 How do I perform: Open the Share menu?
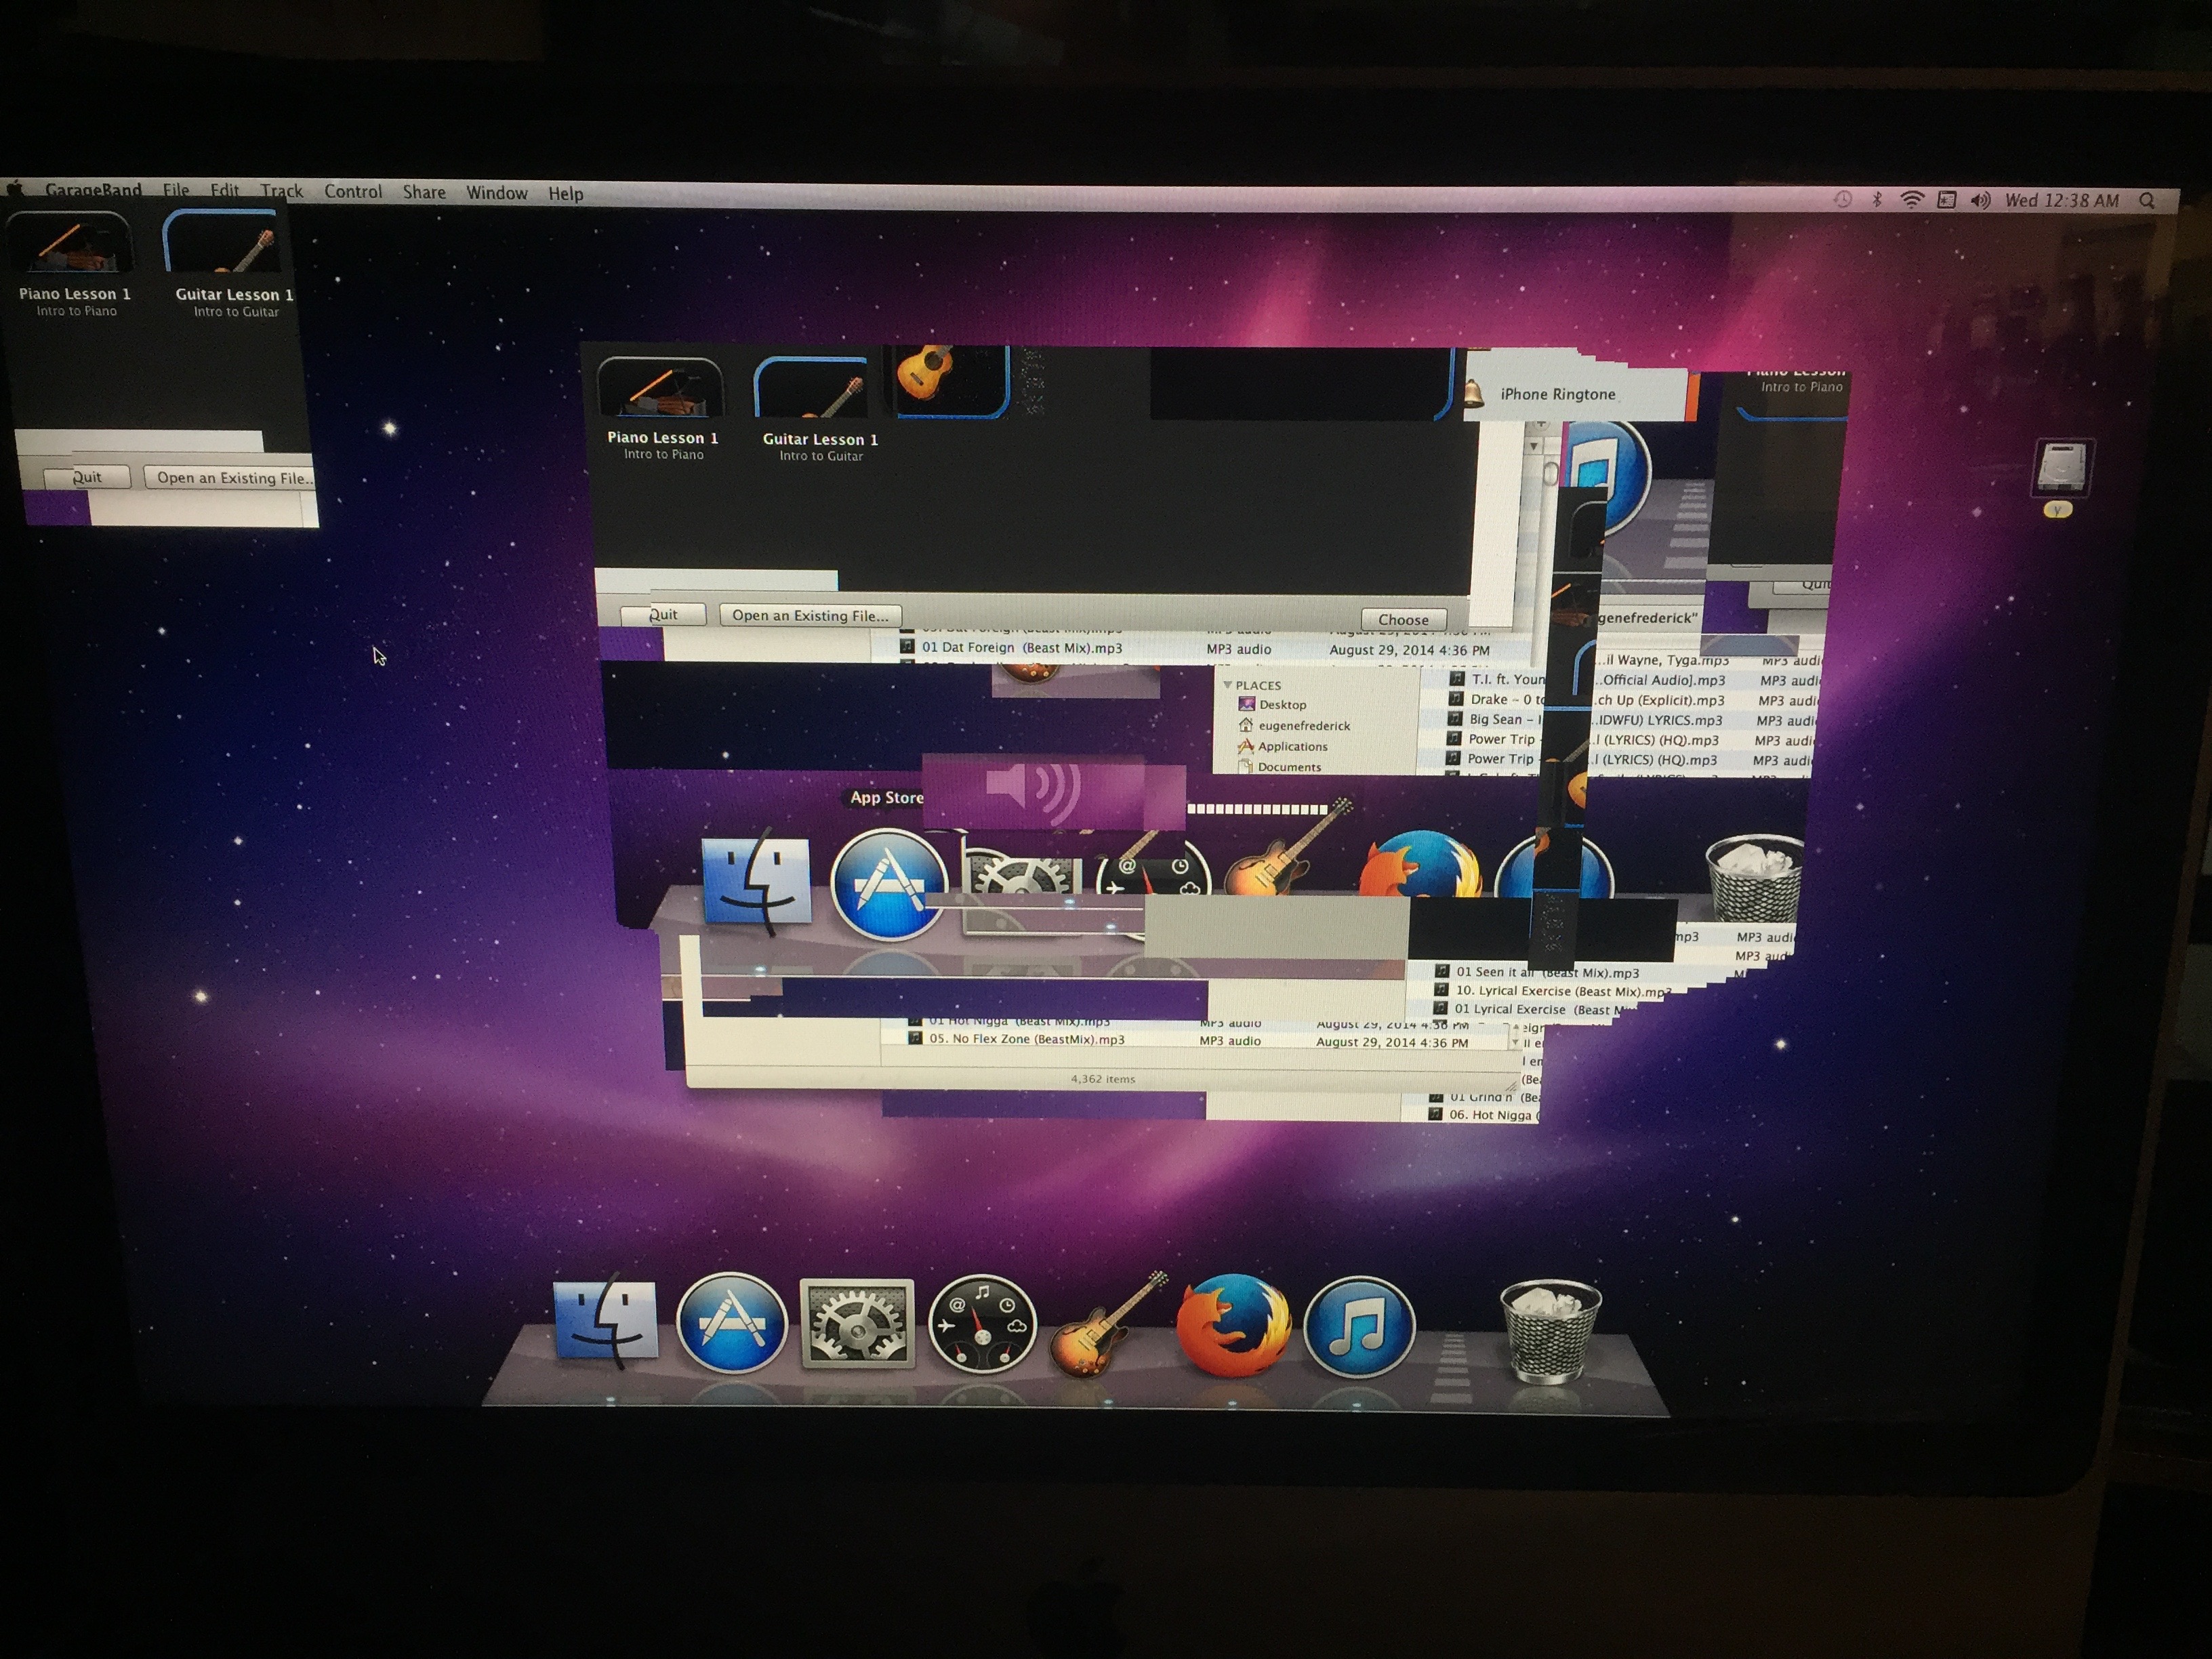coord(424,192)
